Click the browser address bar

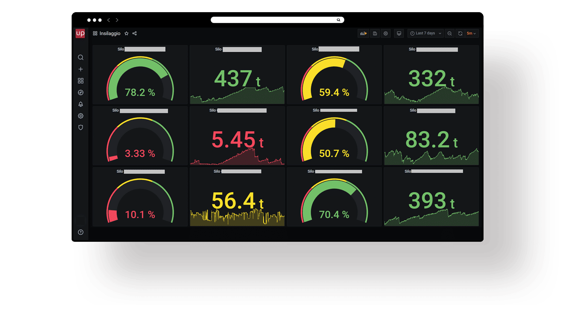277,20
